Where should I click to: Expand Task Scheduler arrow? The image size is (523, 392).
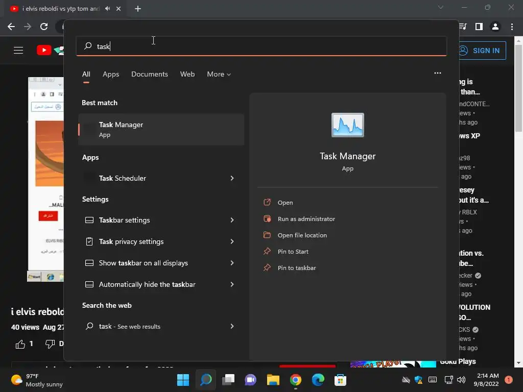click(232, 178)
